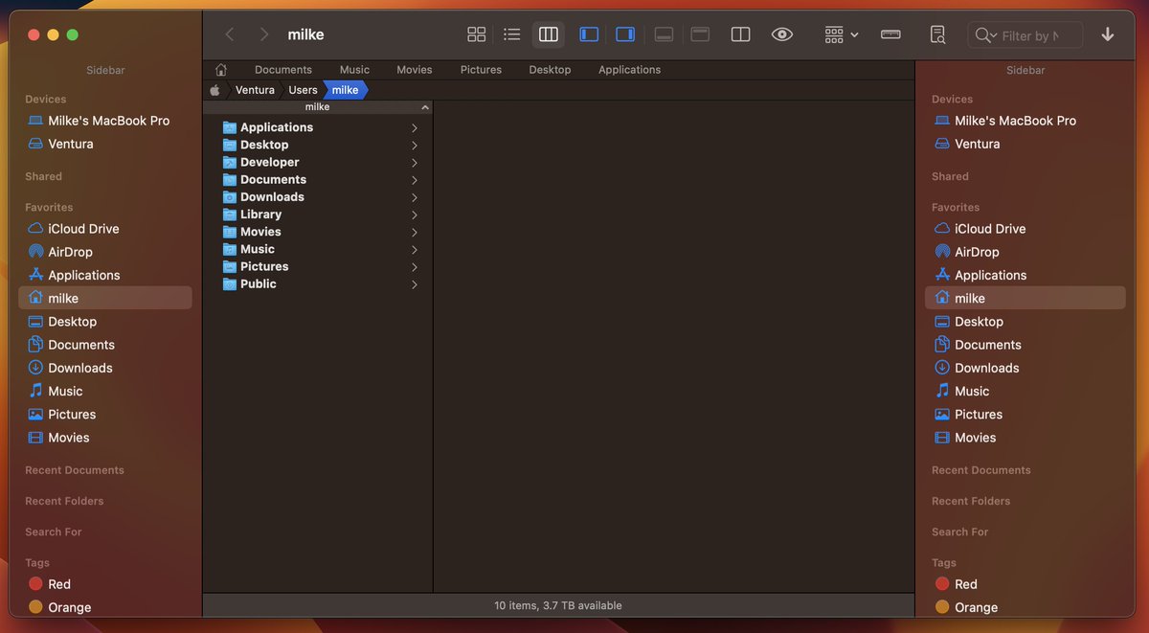Go forward using the right arrow
The image size is (1149, 633).
point(264,34)
